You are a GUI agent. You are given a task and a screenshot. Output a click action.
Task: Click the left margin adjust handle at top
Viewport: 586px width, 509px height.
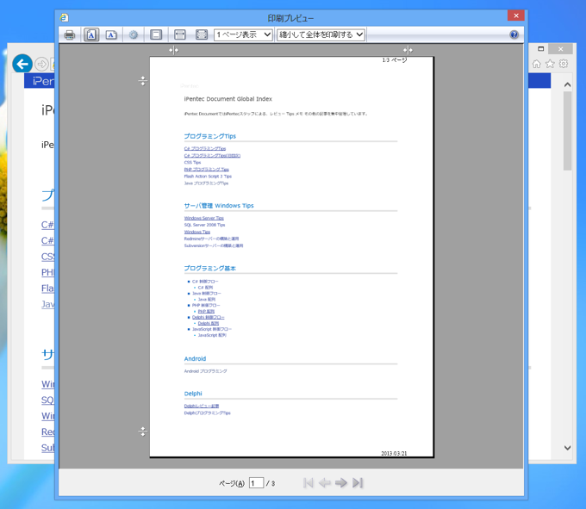tap(173, 50)
